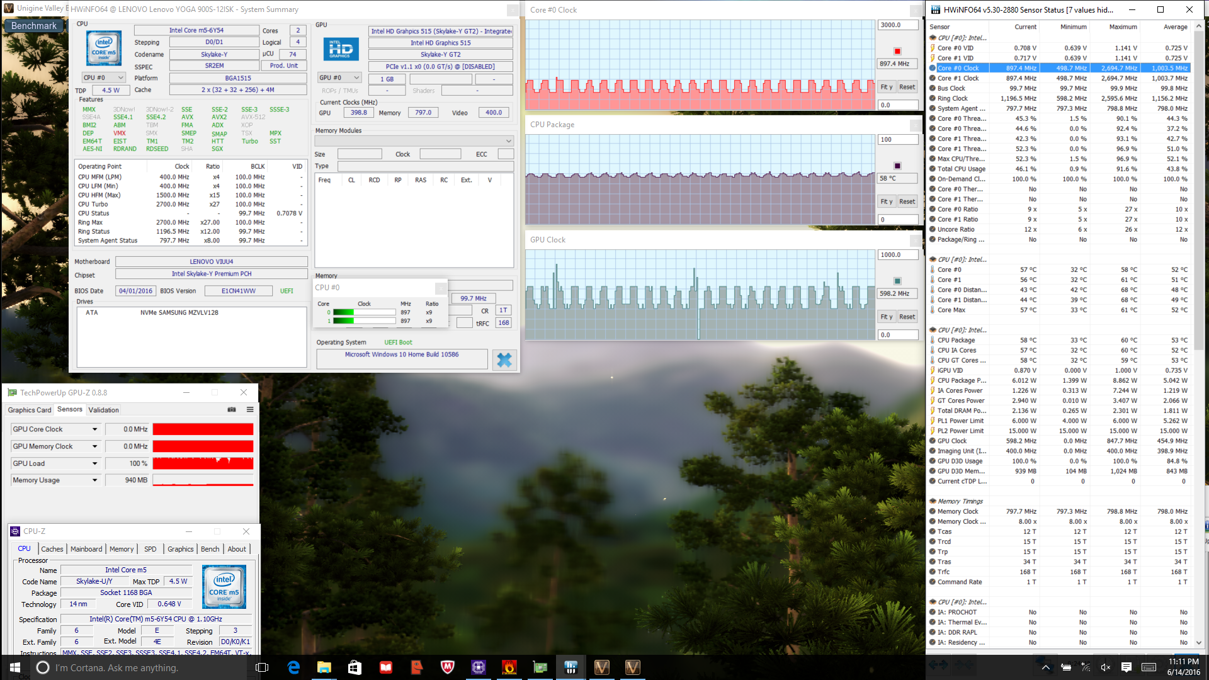Viewport: 1209px width, 680px height.
Task: Click the blue X close icon in System Summary
Action: 504,360
